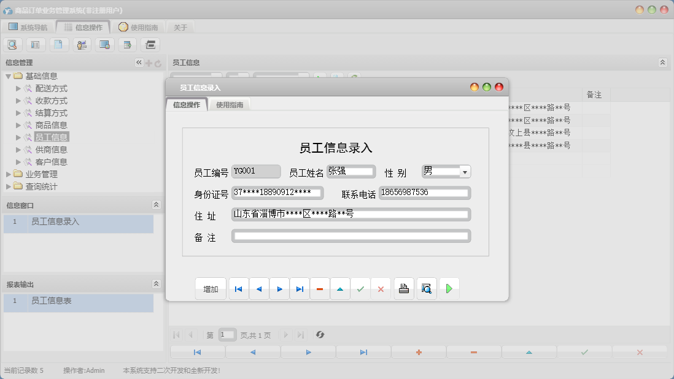The width and height of the screenshot is (674, 379).
Task: Click the 增加 add button
Action: pyautogui.click(x=211, y=288)
